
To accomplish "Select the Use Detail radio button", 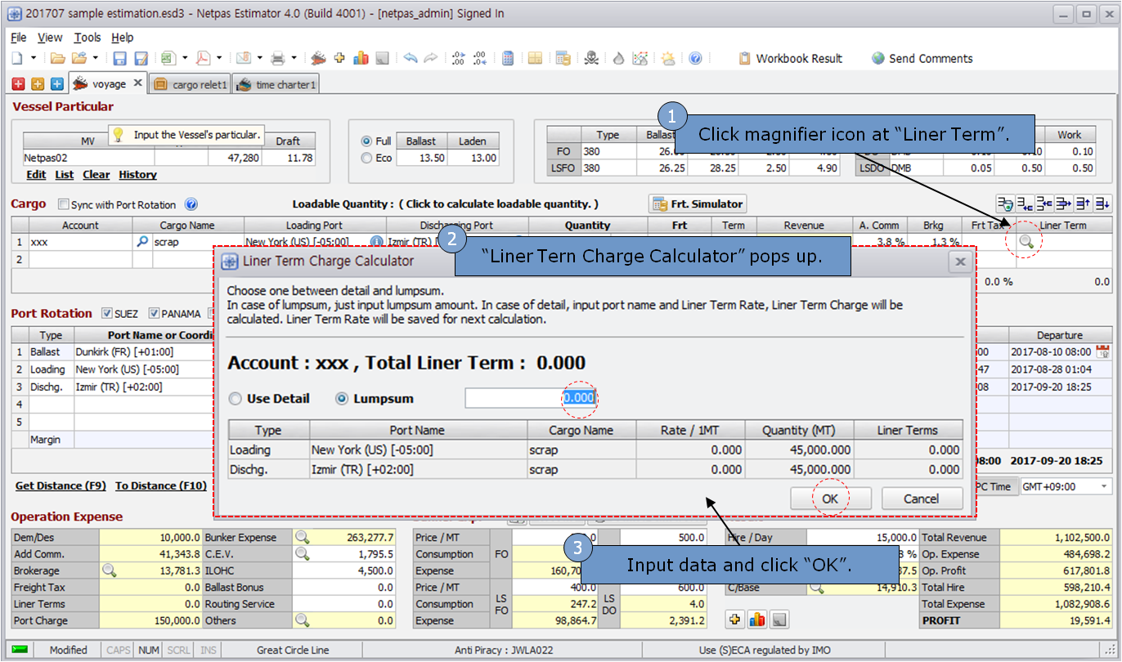I will (x=236, y=399).
